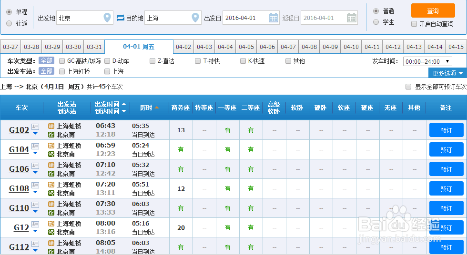
Task: Click the orange 始 icon for G102
Action: pos(51,126)
